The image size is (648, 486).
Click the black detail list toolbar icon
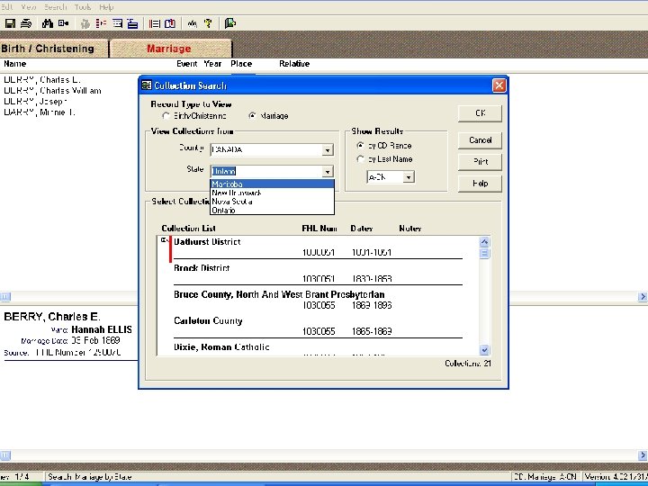click(x=117, y=23)
